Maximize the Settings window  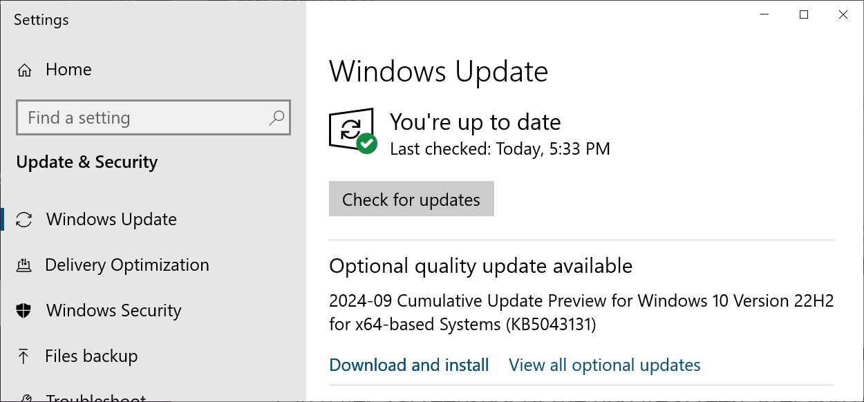coord(803,14)
